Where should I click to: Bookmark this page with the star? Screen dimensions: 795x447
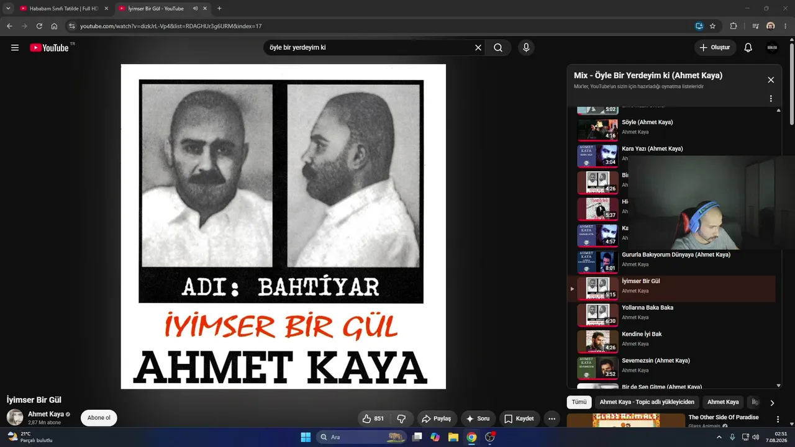click(x=712, y=26)
